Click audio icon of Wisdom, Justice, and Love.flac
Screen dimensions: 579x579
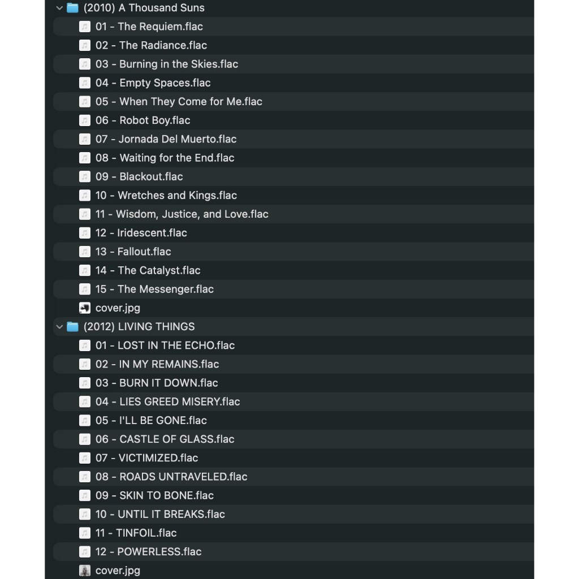click(85, 214)
